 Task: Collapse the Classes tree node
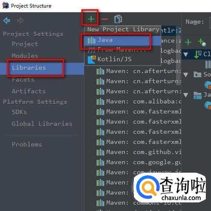pos(186,55)
